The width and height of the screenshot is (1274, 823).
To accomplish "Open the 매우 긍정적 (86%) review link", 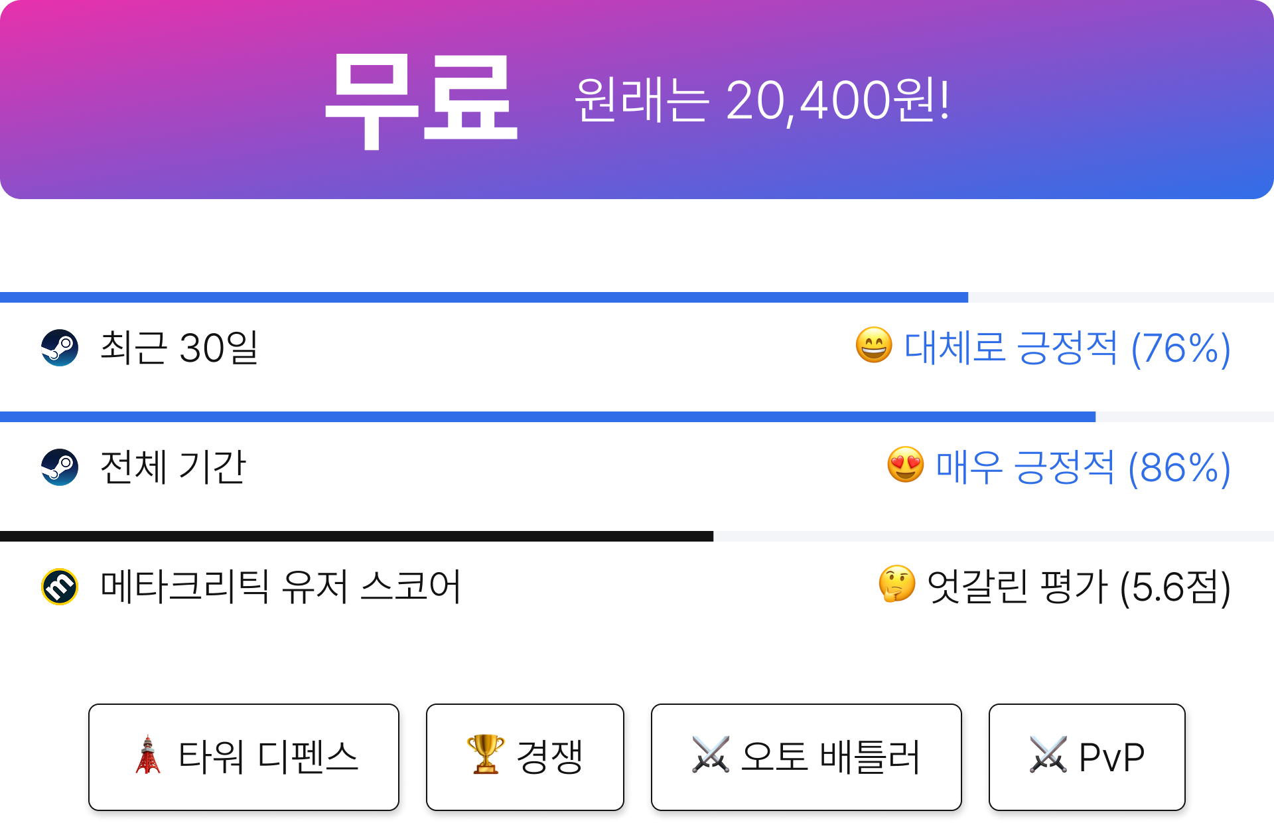I will coord(1083,467).
